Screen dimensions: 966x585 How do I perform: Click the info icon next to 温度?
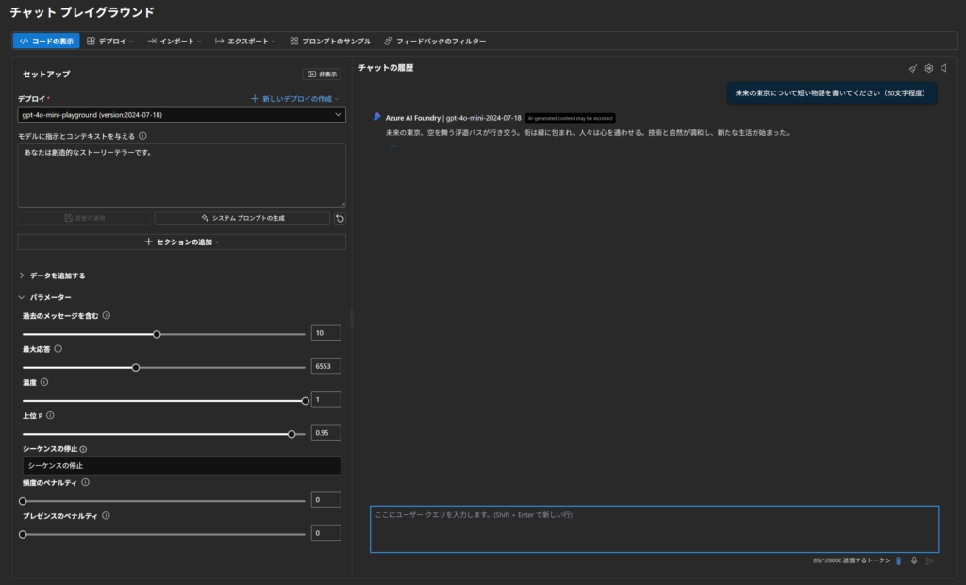(44, 382)
